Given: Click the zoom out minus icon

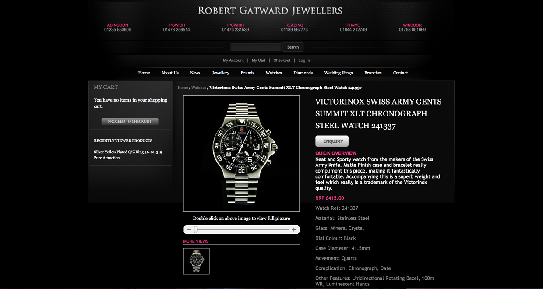Looking at the screenshot, I should 189,229.
